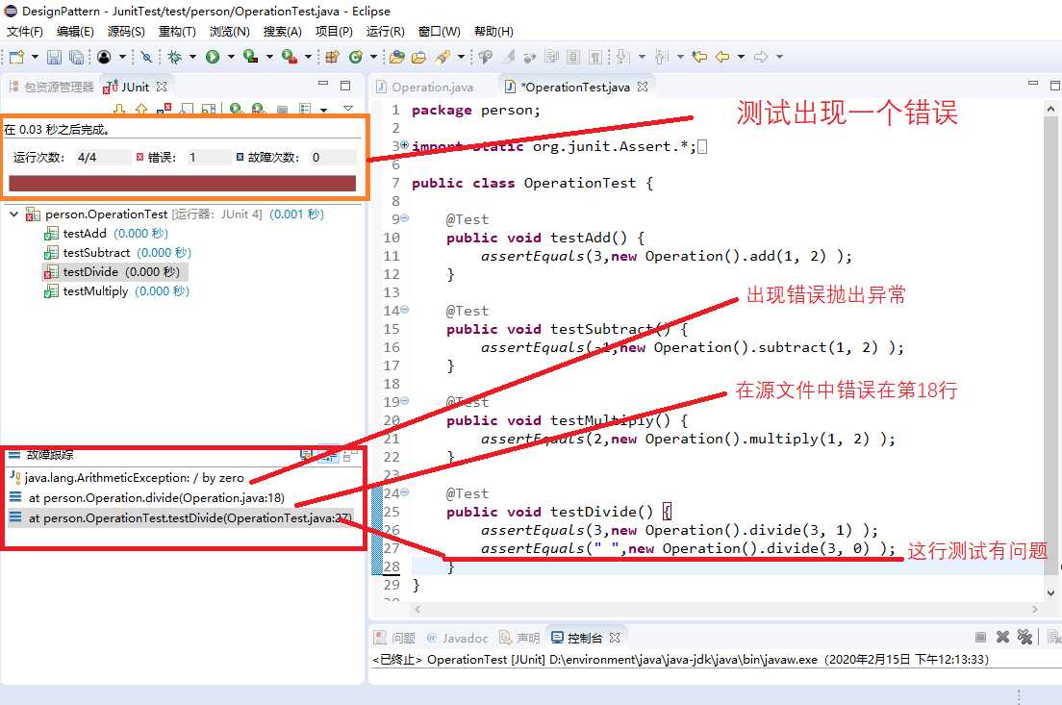Click the Search flashlight icon

(x=442, y=57)
